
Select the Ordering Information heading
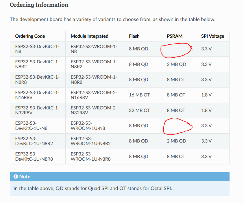pos(39,5)
